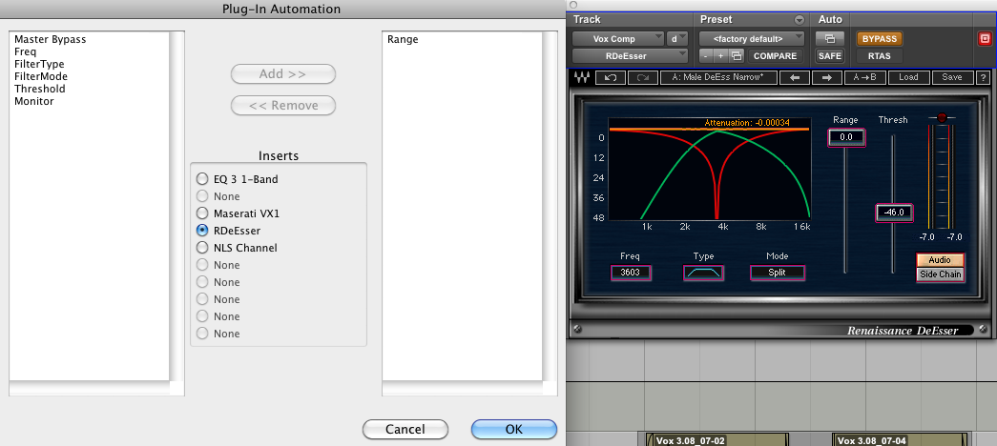Click the Add >> button
Screen dimensions: 997x446
pos(283,73)
